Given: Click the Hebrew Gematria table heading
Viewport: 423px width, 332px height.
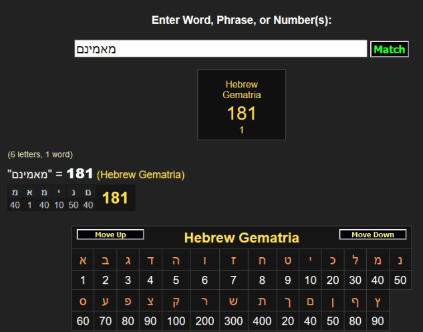Looking at the screenshot, I should coord(241,238).
